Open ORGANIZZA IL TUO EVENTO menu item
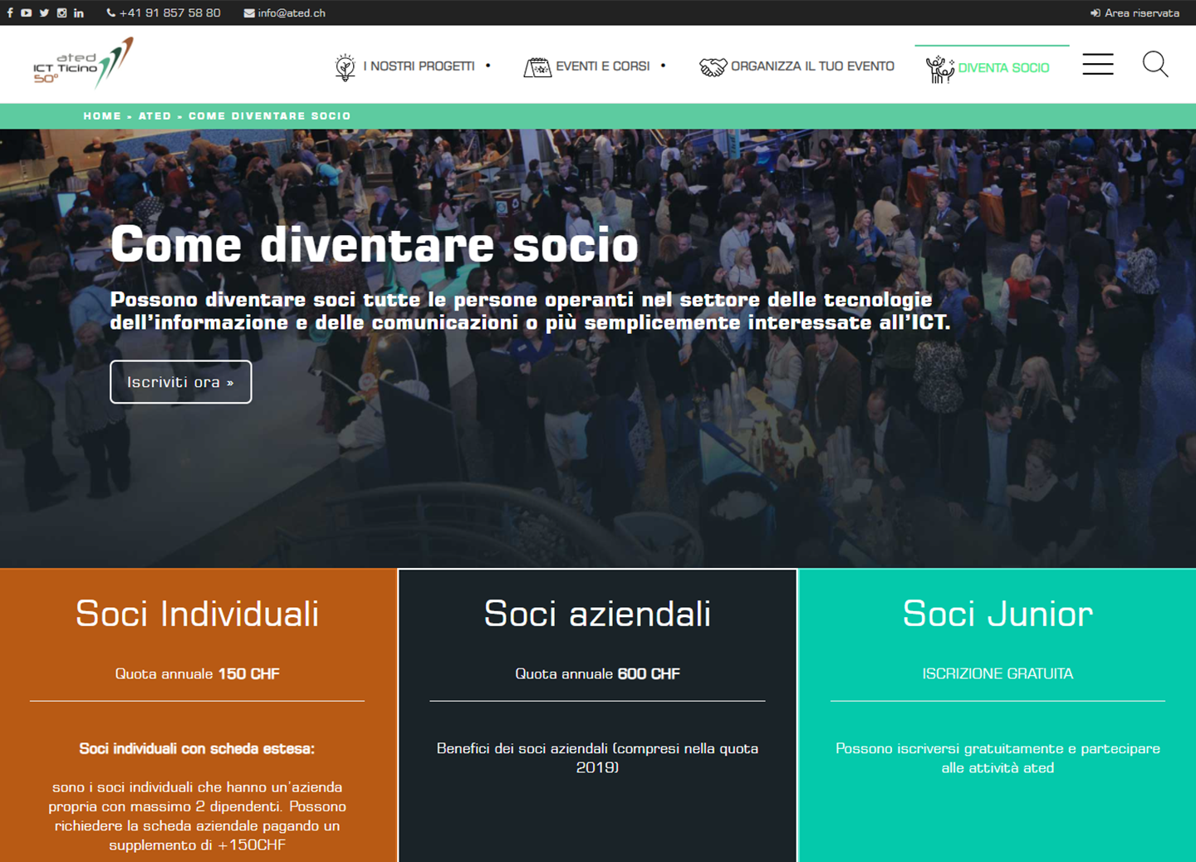Image resolution: width=1196 pixels, height=862 pixels. tap(812, 66)
